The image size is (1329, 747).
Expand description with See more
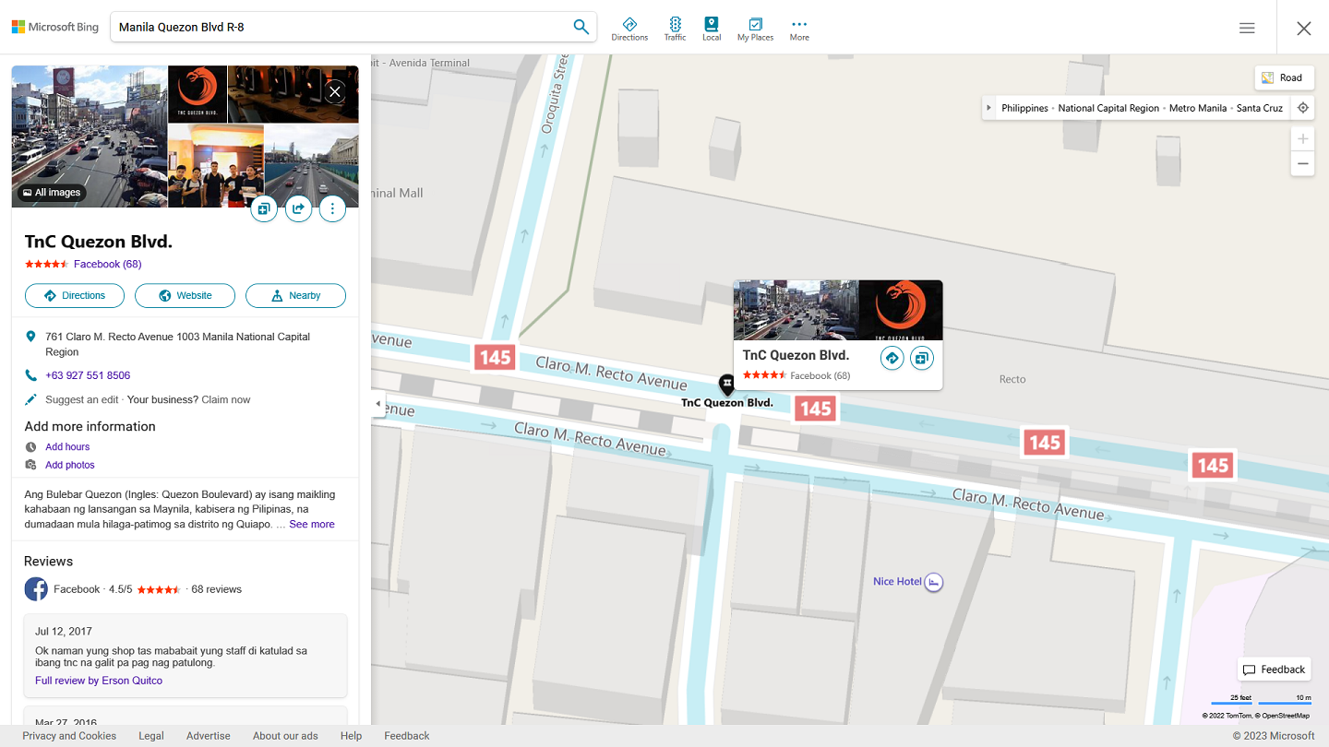click(x=312, y=524)
